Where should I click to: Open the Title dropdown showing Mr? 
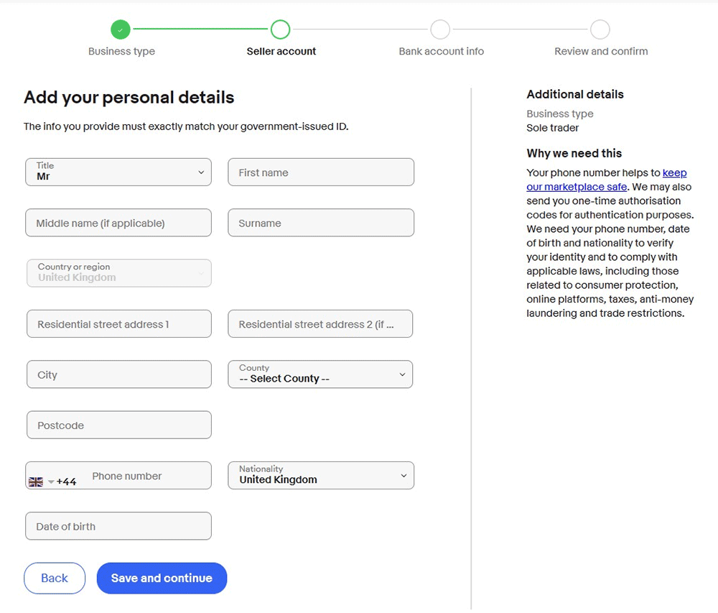118,172
